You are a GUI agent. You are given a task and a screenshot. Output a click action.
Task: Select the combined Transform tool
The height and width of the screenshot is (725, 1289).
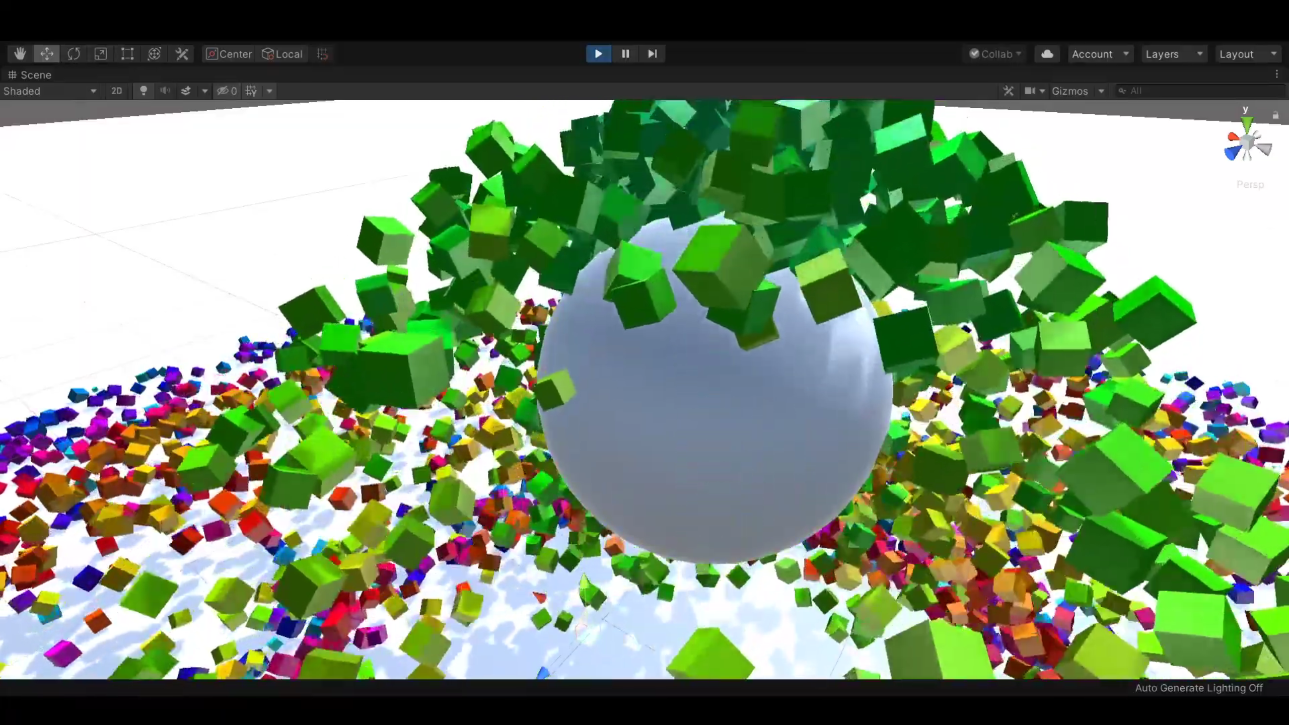[x=154, y=54]
